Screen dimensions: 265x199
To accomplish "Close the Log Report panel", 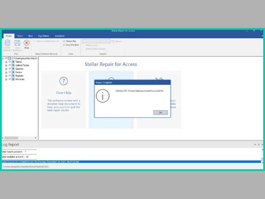I will coord(262,144).
